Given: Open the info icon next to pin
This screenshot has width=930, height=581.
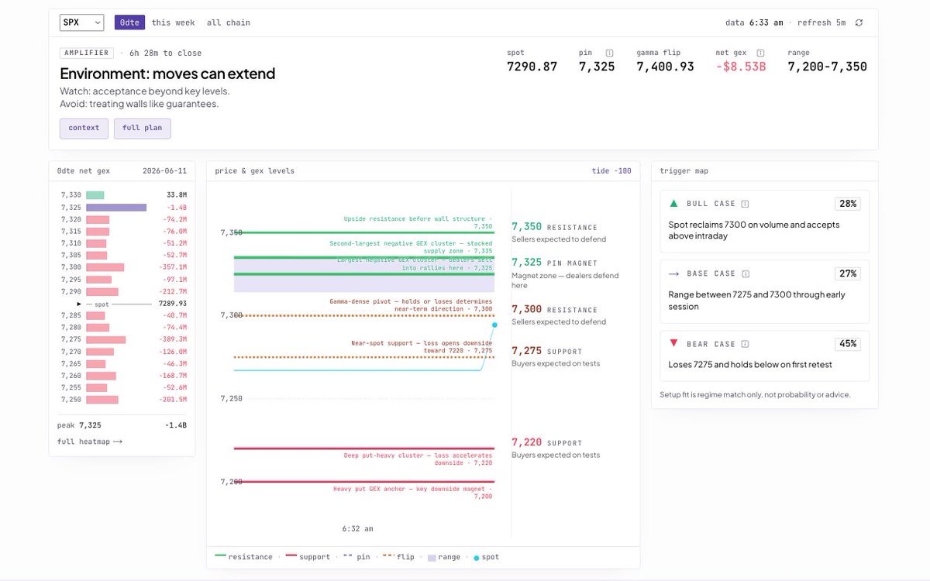Looking at the screenshot, I should pos(609,53).
